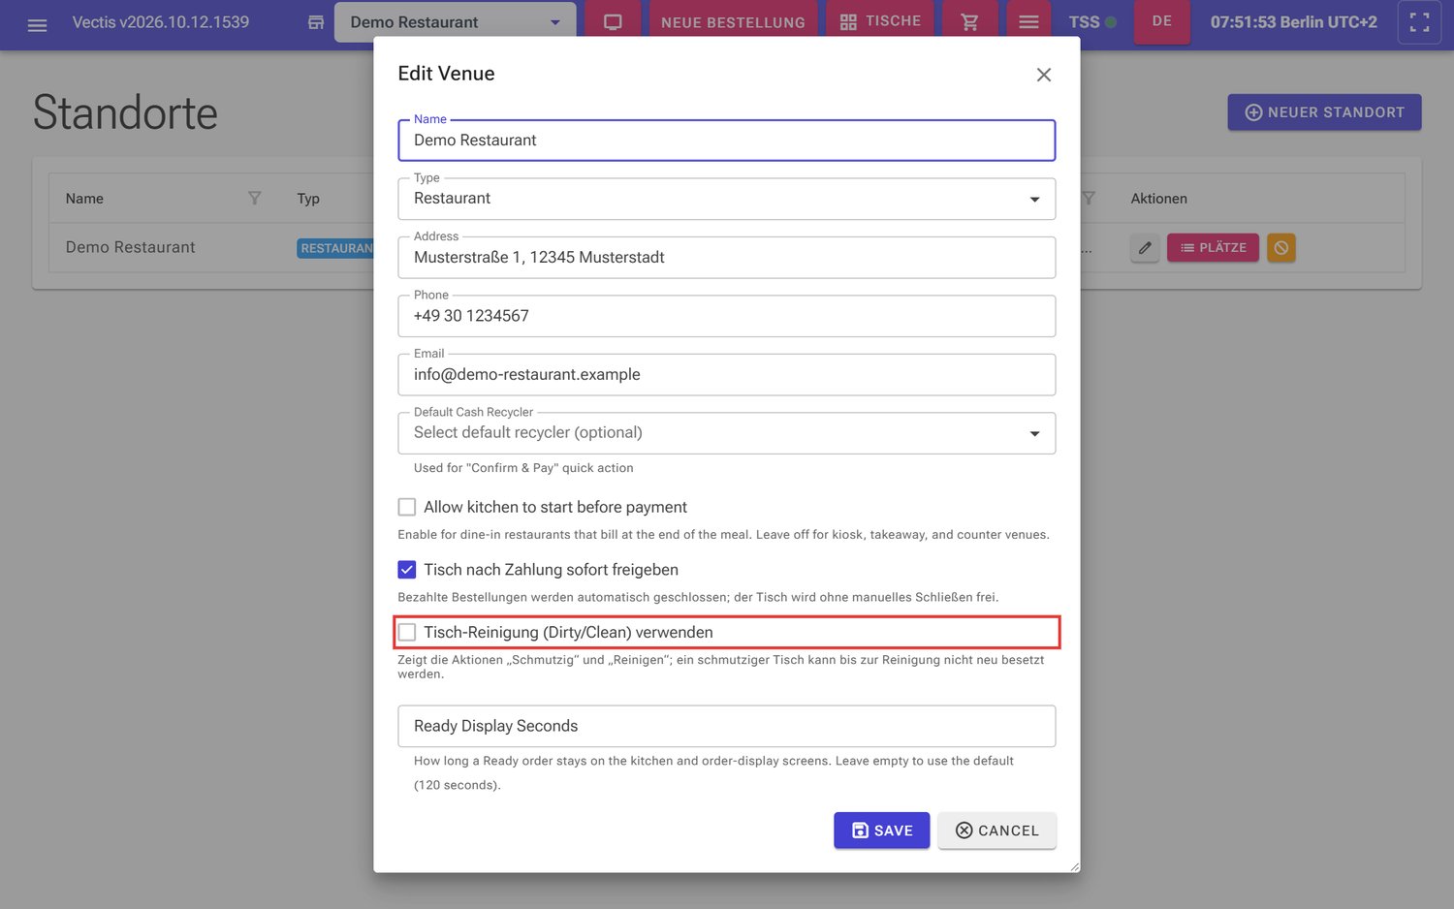The image size is (1454, 909).
Task: Cancel editing the venue
Action: (x=996, y=831)
